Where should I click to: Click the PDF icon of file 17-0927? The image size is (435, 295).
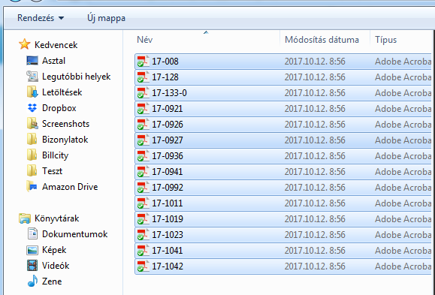pos(143,140)
